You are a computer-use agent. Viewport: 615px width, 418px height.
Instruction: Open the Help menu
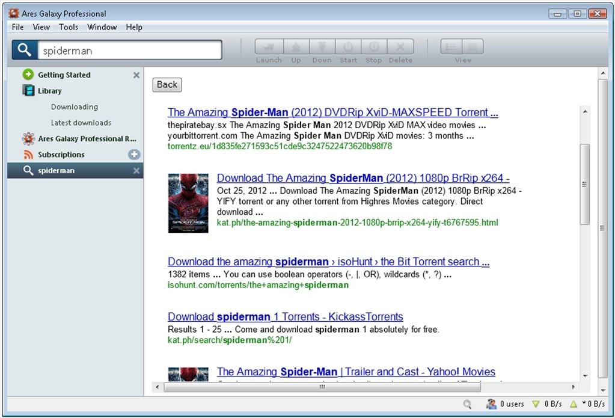point(134,27)
